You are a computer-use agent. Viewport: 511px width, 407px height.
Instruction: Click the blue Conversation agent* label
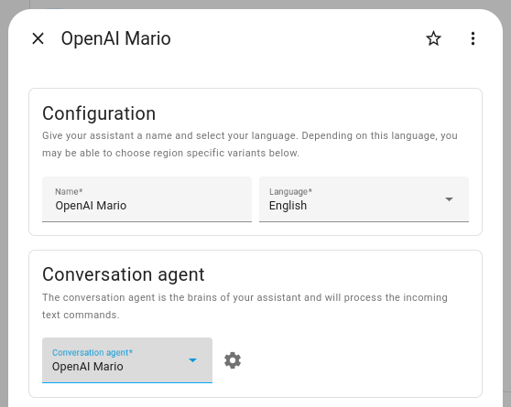point(92,352)
